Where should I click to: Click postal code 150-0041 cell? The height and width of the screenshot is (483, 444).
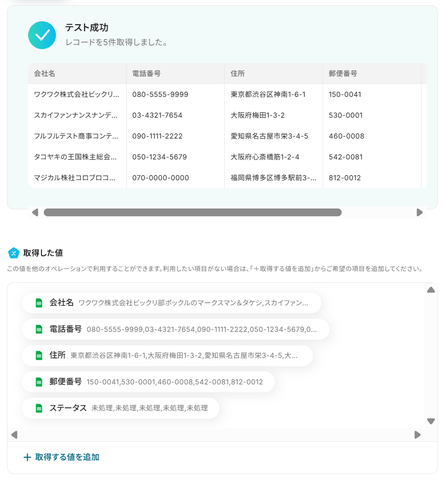372,94
